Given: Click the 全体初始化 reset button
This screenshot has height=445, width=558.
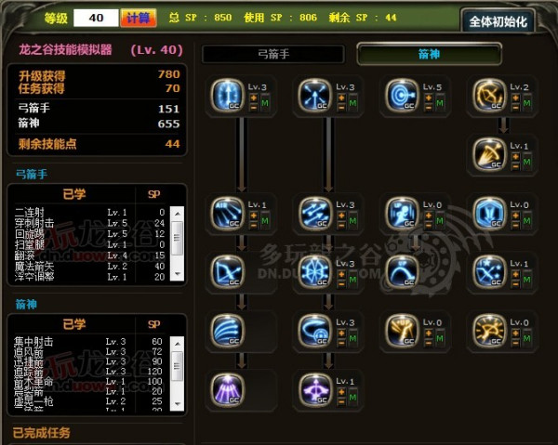Looking at the screenshot, I should [498, 21].
